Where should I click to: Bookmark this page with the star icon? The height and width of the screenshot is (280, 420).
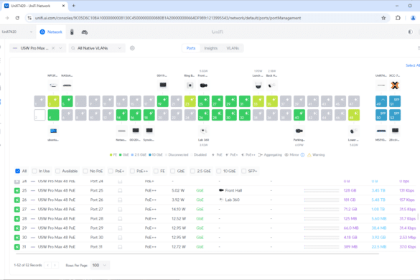383,18
